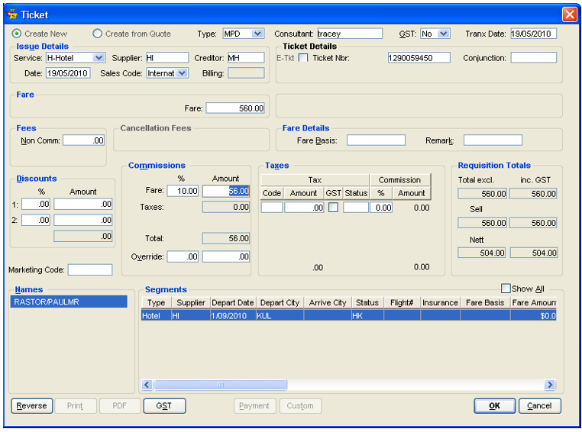Click the Flight# column header

(402, 302)
